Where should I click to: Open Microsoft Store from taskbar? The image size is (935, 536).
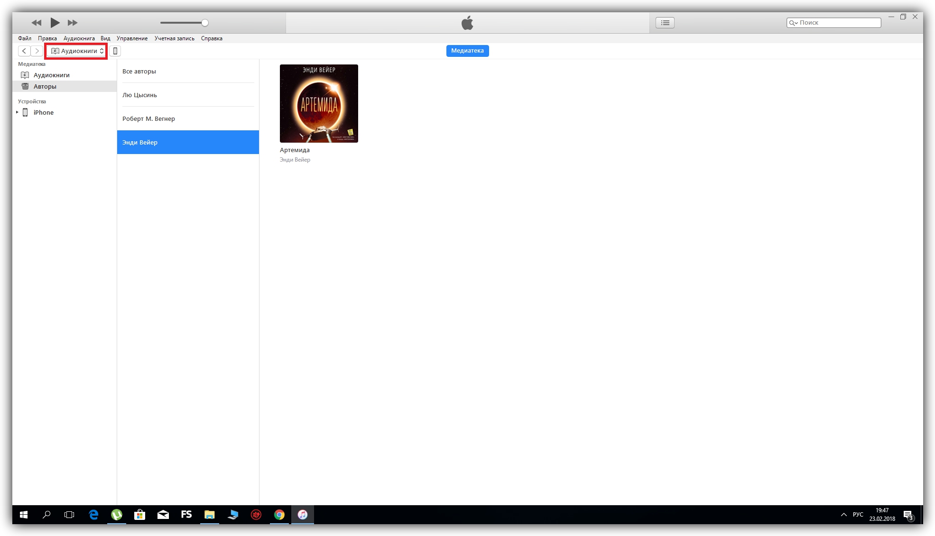click(x=140, y=515)
